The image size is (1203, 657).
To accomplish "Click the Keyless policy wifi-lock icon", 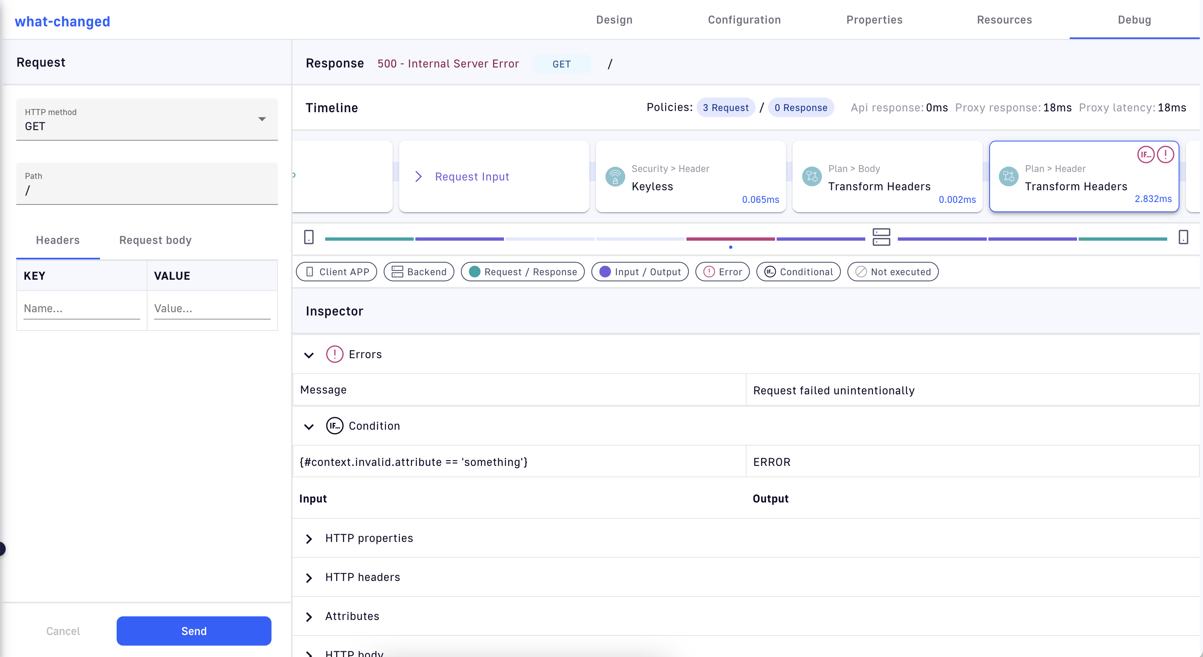I will (x=615, y=177).
